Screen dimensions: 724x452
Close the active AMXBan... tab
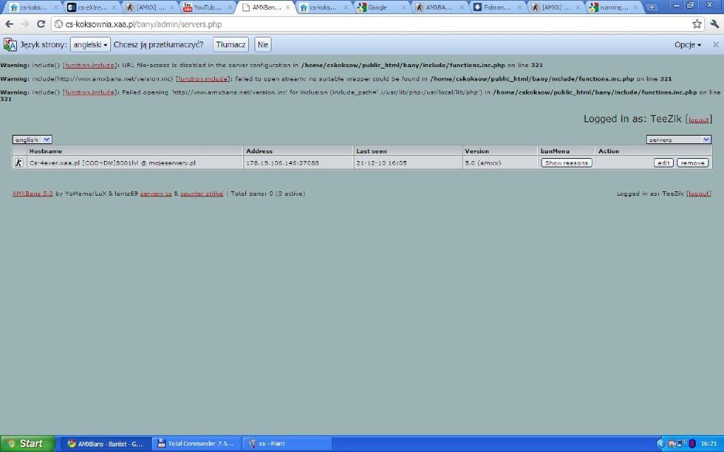tap(288, 7)
